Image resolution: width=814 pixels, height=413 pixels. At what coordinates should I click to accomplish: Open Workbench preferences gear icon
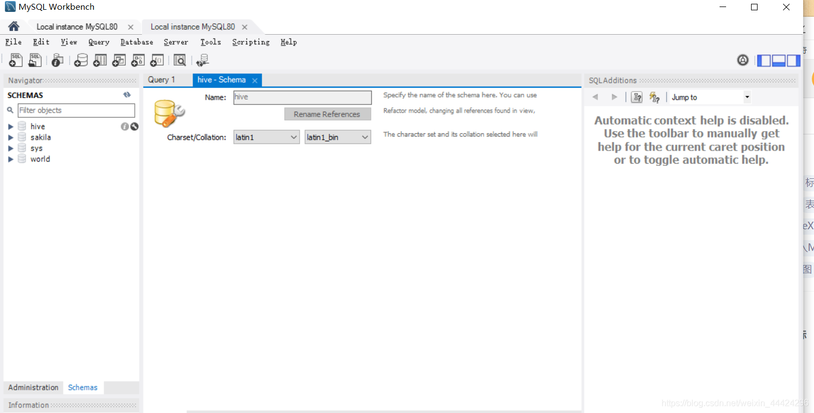coord(743,60)
